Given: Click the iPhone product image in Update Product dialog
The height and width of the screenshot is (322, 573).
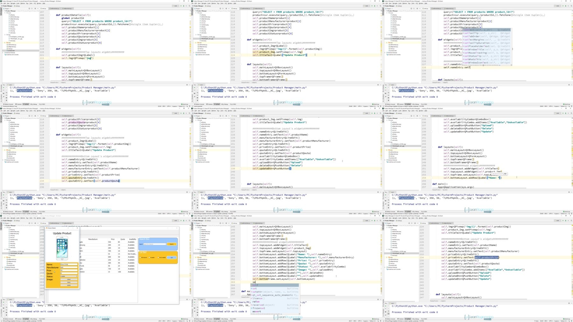Looking at the screenshot, I should [62, 248].
